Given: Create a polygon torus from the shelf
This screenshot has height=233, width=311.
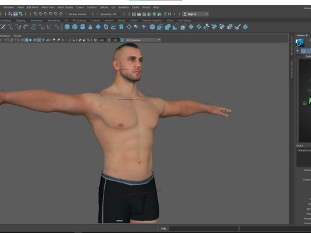Looking at the screenshot, I should pyautogui.click(x=106, y=27).
